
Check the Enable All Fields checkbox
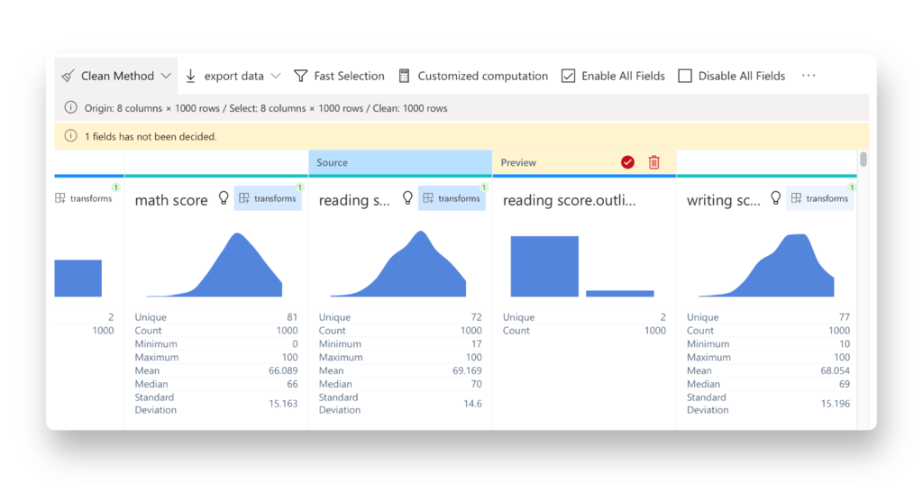[x=568, y=76]
